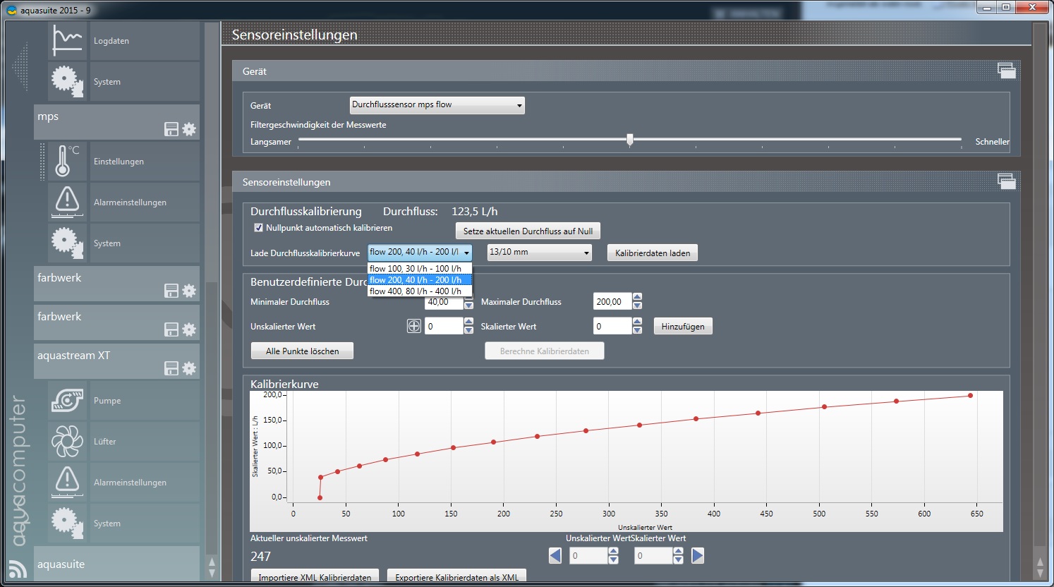The image size is (1054, 587).
Task: Click the gear icon beside aquastream XT
Action: point(189,368)
